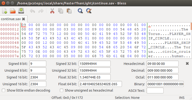
Task: Click the Unsigned 8 bit field
Action: [38, 71]
